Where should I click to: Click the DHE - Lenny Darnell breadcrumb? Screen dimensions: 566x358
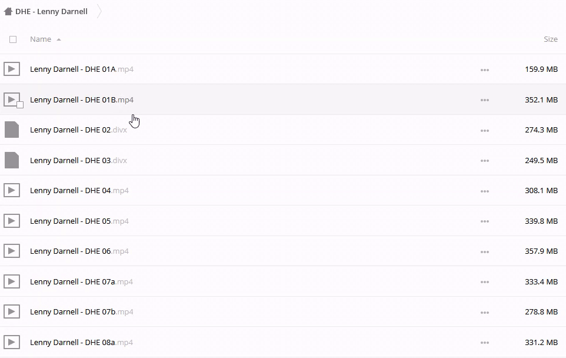point(51,11)
